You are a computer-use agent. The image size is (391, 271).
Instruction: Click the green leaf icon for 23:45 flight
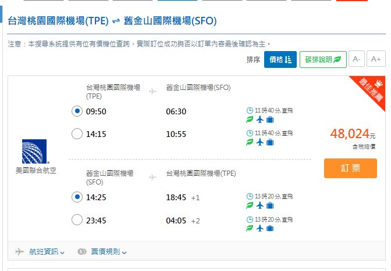(x=250, y=228)
